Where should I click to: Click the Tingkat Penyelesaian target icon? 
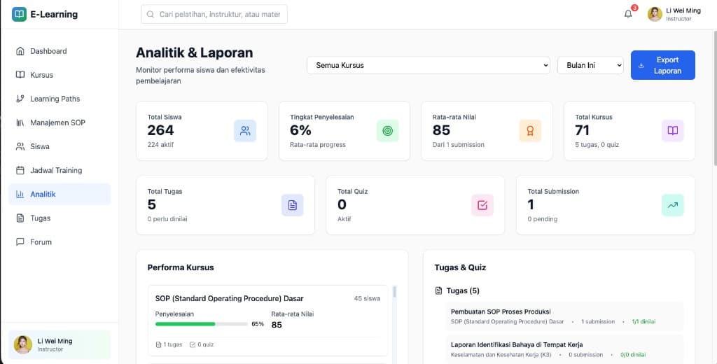pyautogui.click(x=387, y=131)
